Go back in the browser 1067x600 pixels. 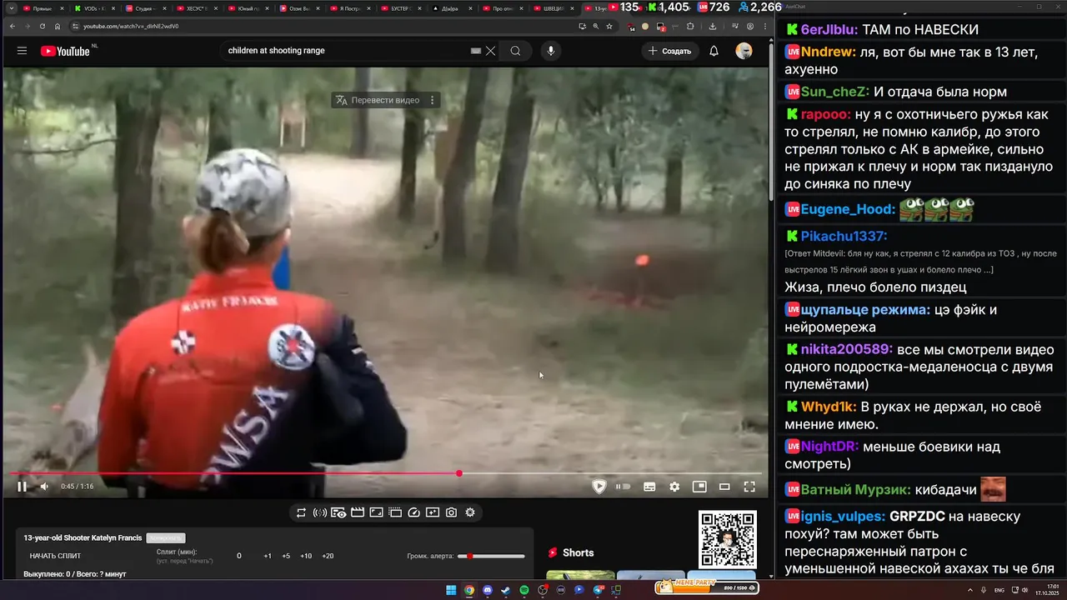pos(12,26)
